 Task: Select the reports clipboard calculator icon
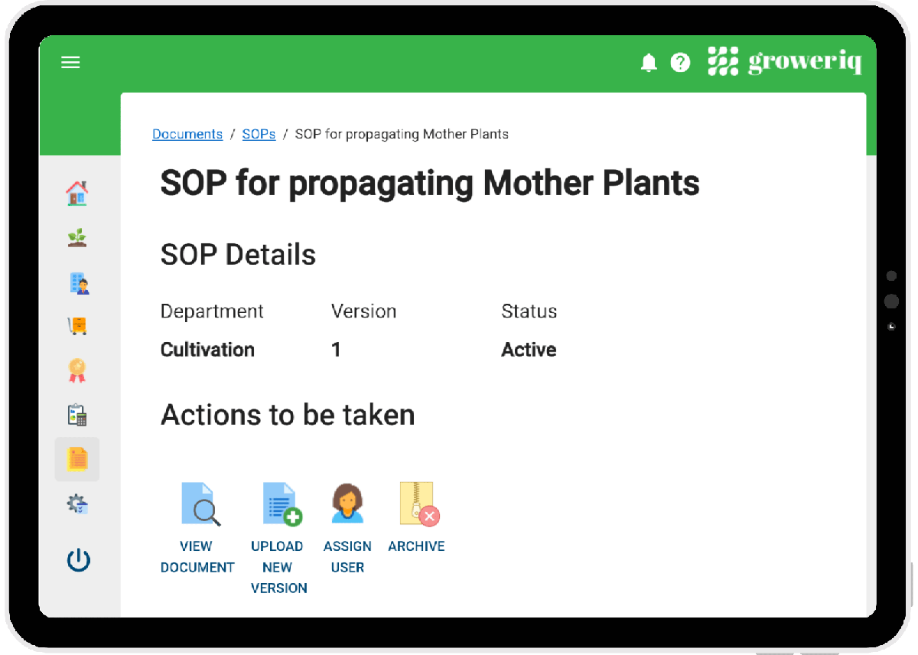coord(77,415)
